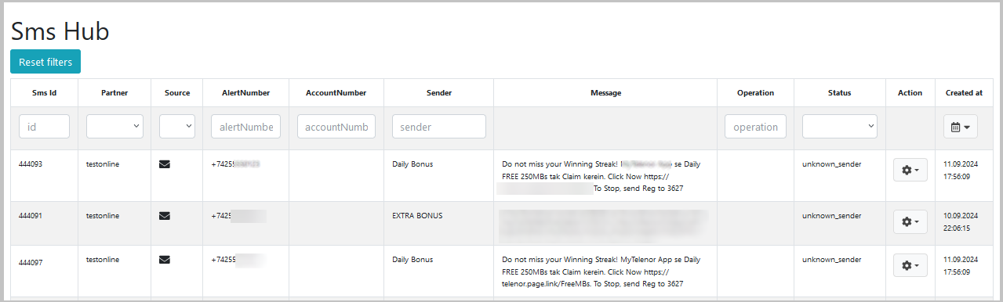1003x302 pixels.
Task: Open gear action menu for row 444093
Action: point(910,170)
